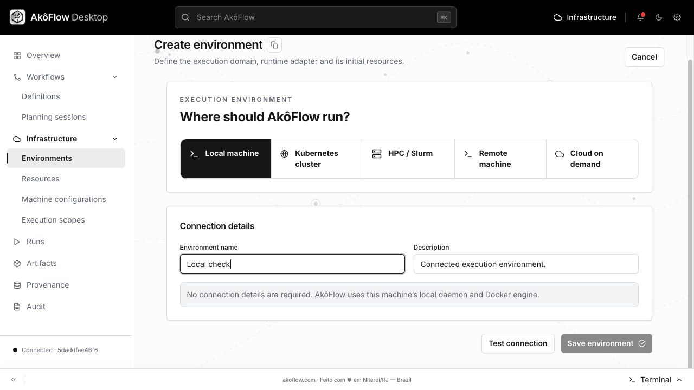
Task: Open the notifications bell
Action: click(640, 17)
